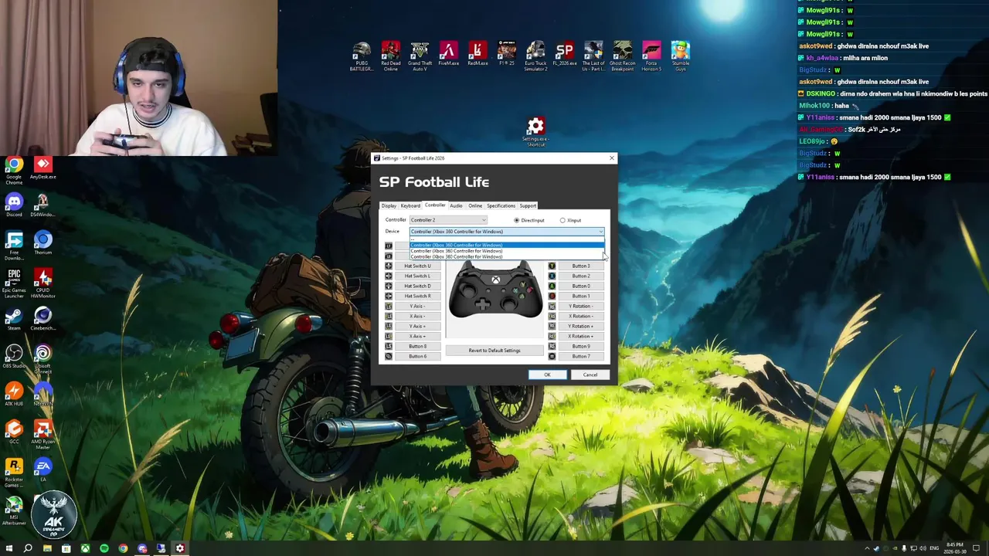
Task: Click the Button 7 mapping button
Action: point(580,356)
